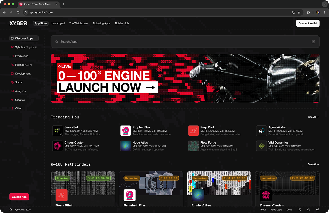Focus the Search Apps input field

pos(185,42)
